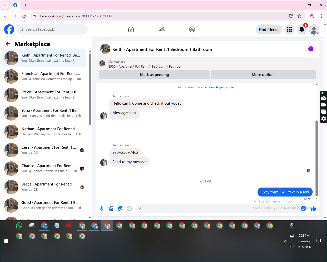This screenshot has height=262, width=327.
Task: Open Keith apartment conversation in list
Action: (44, 58)
